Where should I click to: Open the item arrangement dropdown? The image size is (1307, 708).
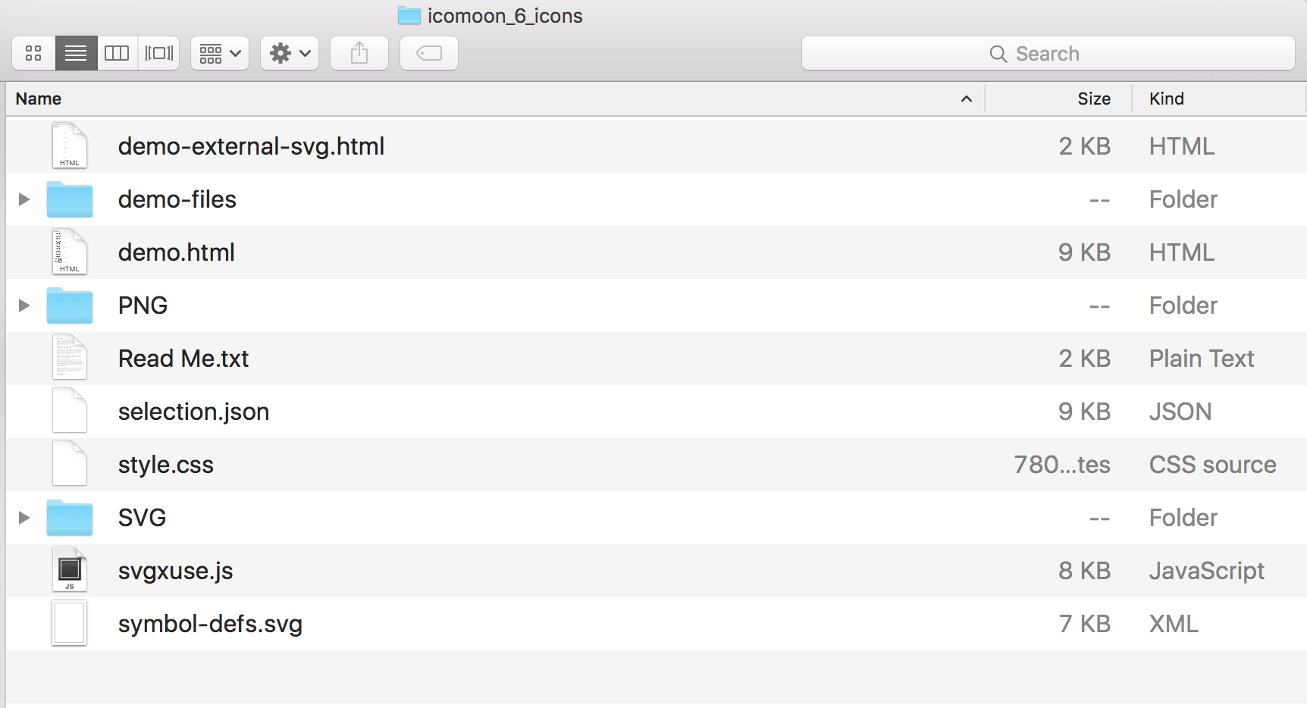(x=220, y=53)
